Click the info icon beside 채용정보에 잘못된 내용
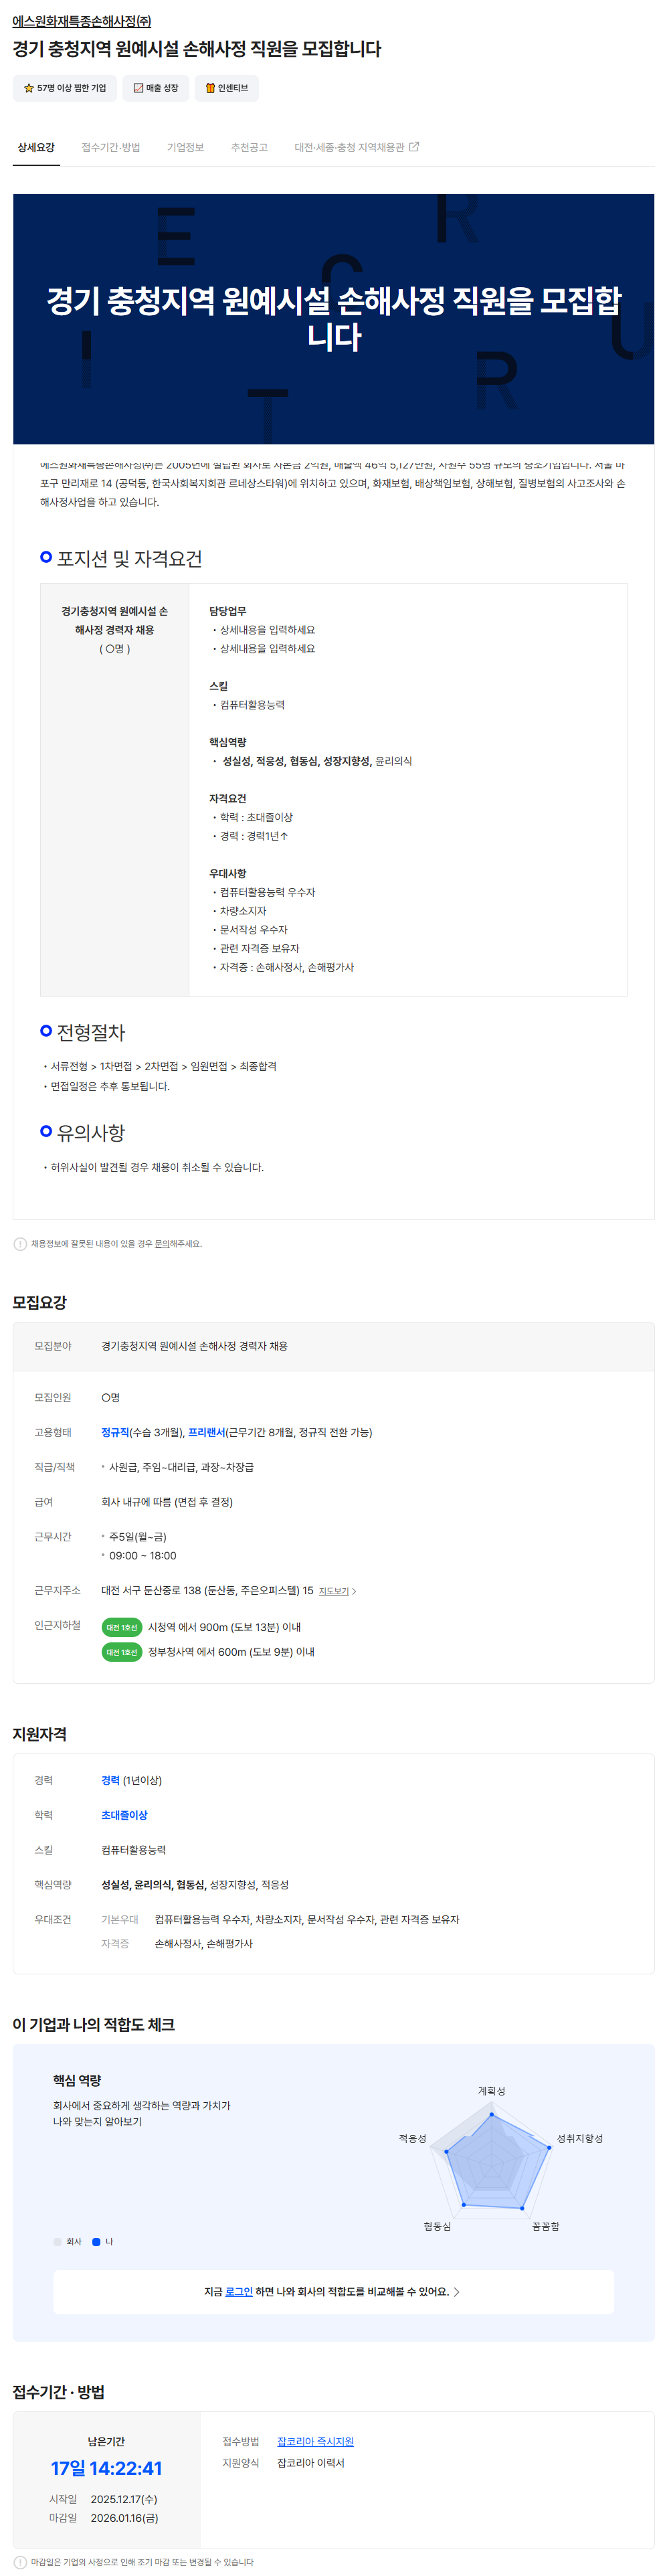667x2576 pixels. (x=20, y=1244)
